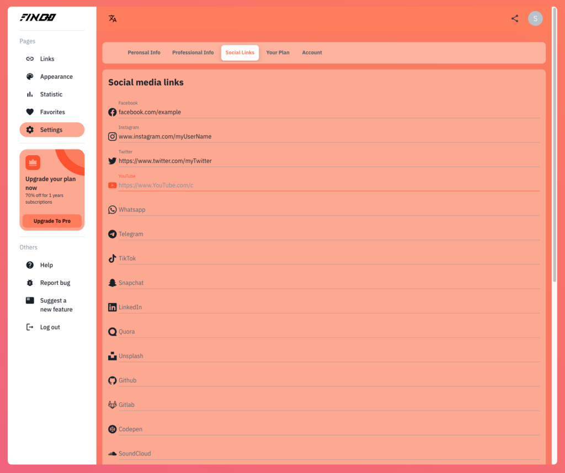This screenshot has height=473, width=565.
Task: Open the language translate icon
Action: pos(113,19)
